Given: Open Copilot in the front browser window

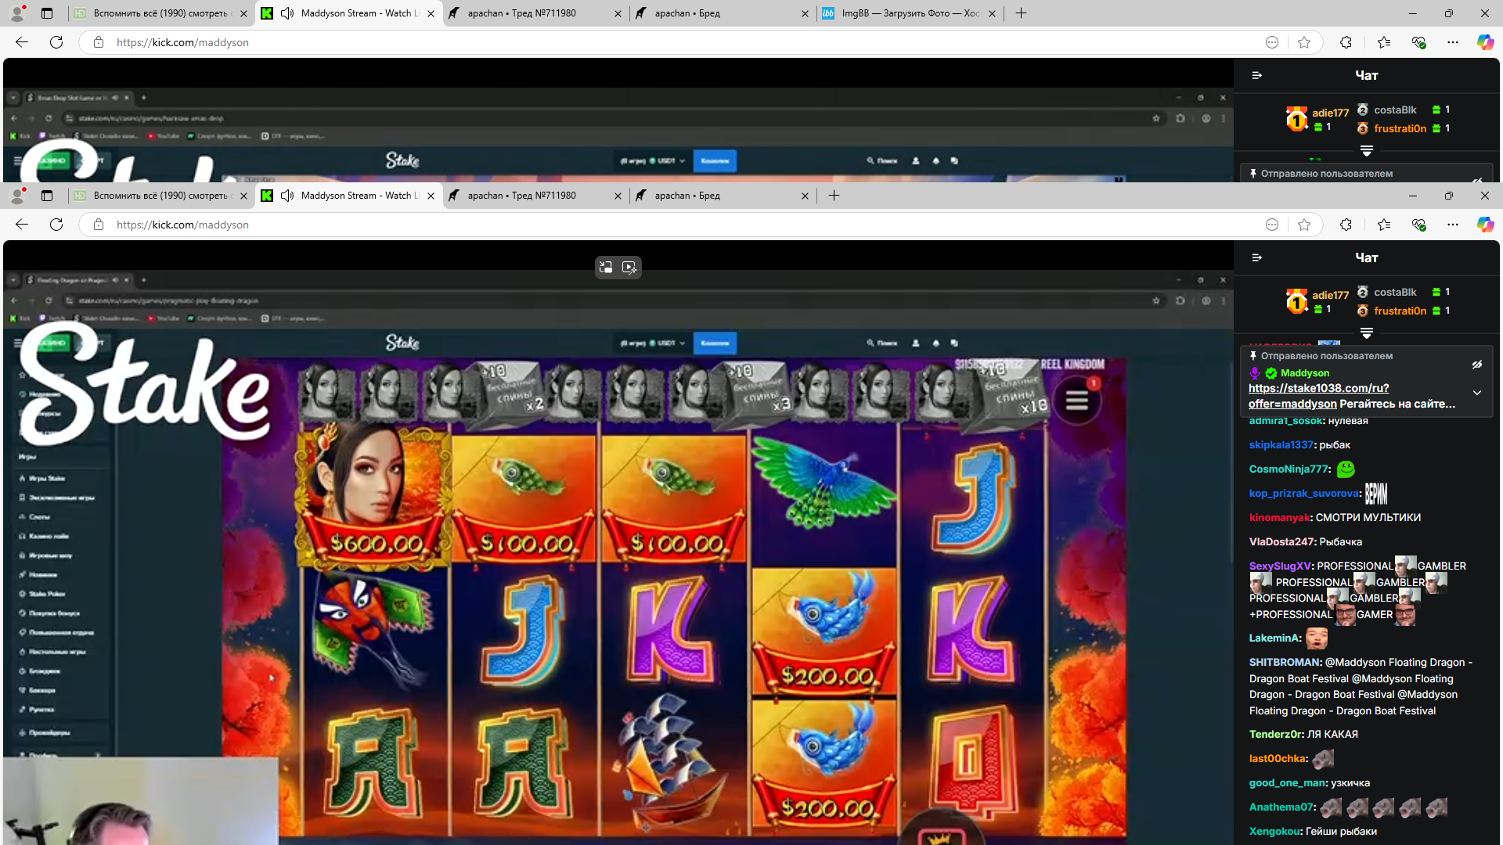Looking at the screenshot, I should click(x=1485, y=225).
